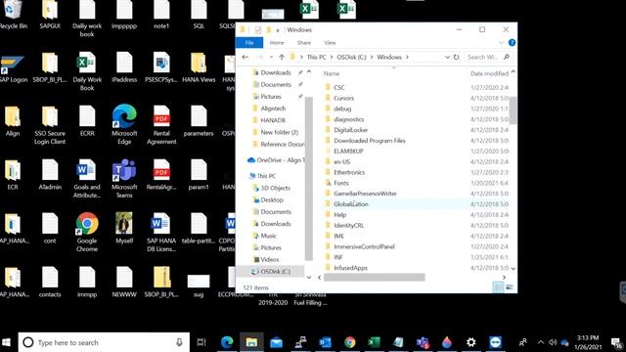Open Edge from the taskbar

point(227,342)
